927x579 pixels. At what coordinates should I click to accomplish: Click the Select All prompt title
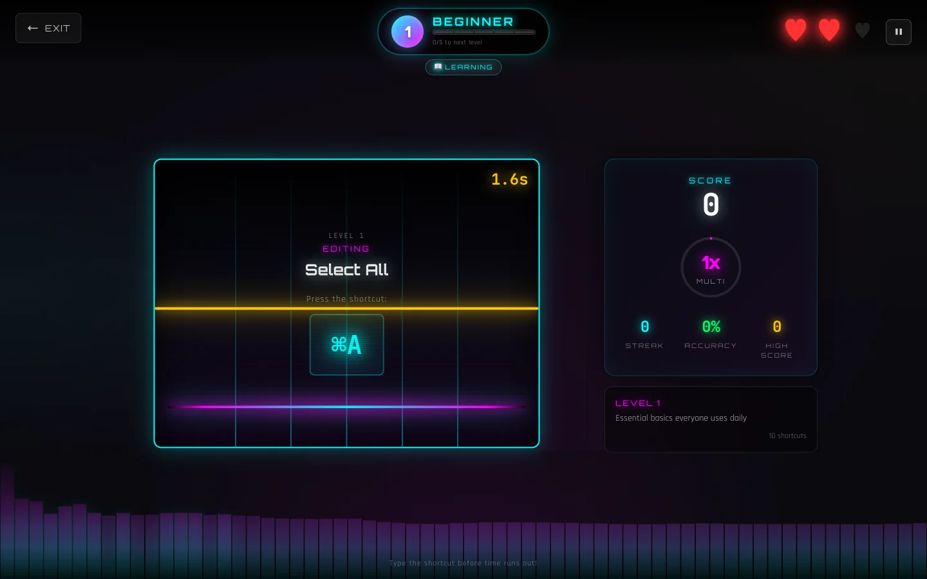point(346,270)
